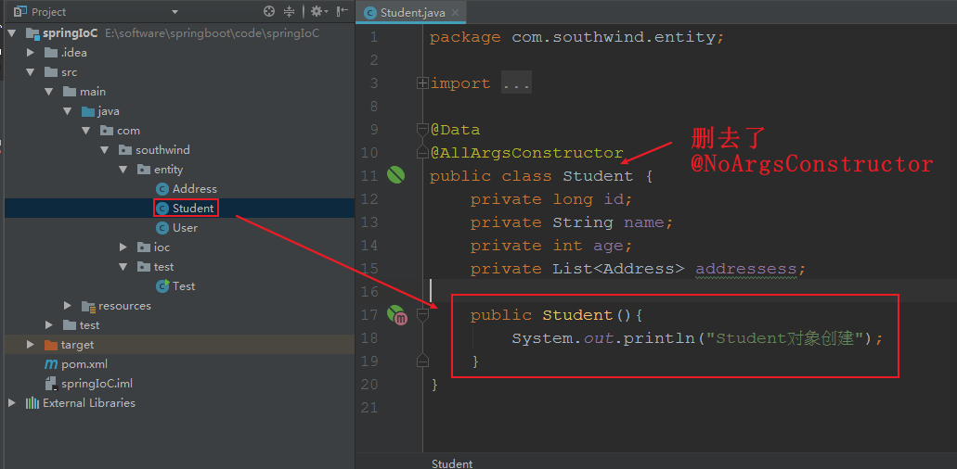
Task: Click line number 16 in gutter
Action: click(x=369, y=292)
